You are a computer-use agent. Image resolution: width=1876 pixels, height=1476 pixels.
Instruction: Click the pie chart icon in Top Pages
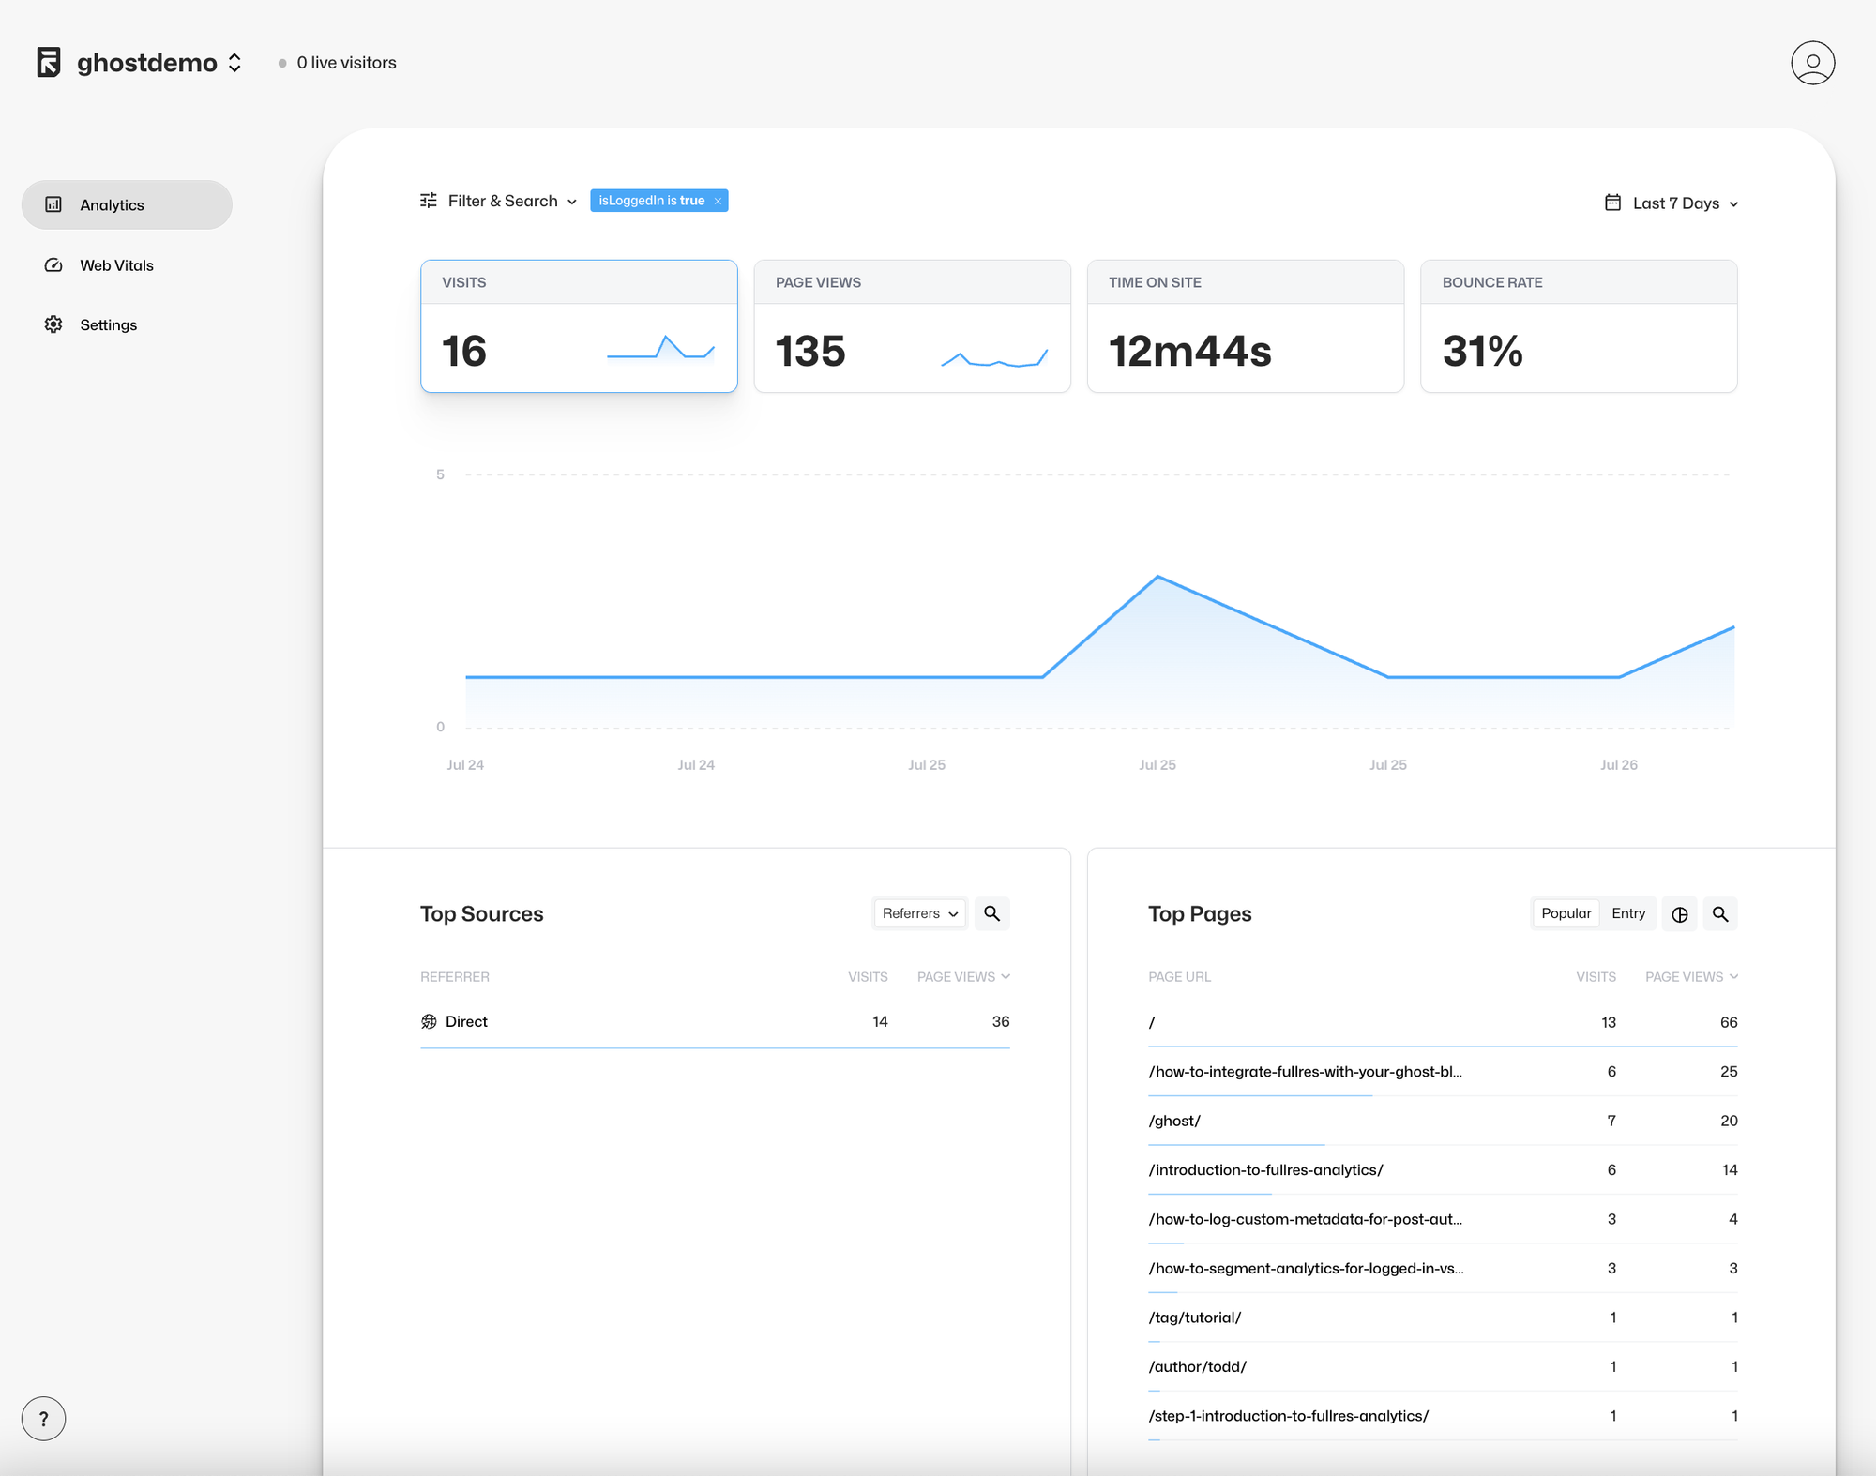1679,914
